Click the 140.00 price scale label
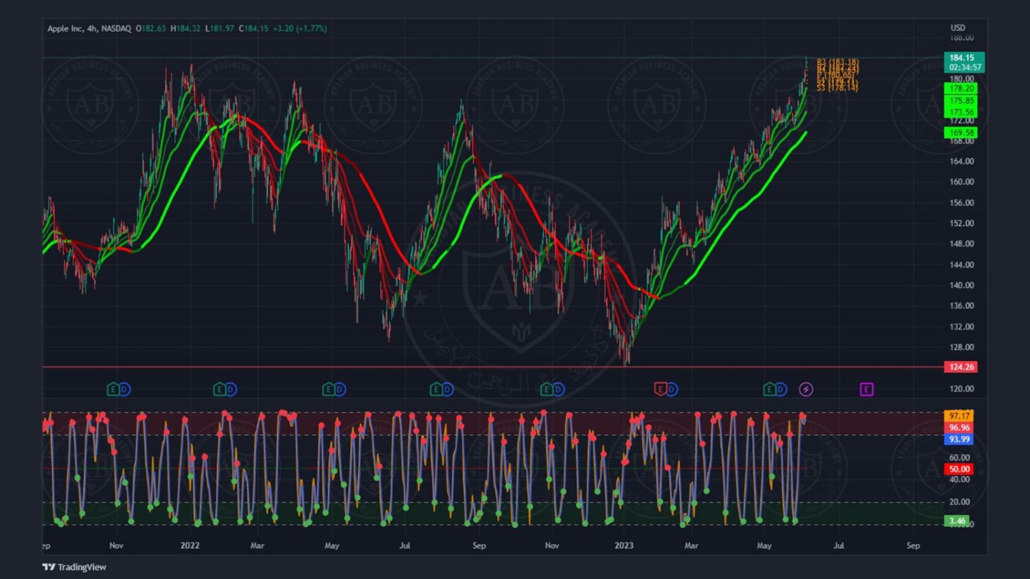The image size is (1030, 579). pyautogui.click(x=961, y=285)
